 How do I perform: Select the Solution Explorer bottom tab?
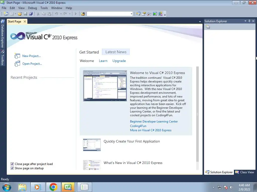coord(219,172)
